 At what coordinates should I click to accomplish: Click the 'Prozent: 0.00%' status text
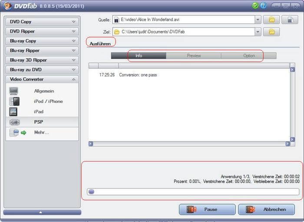(187, 182)
